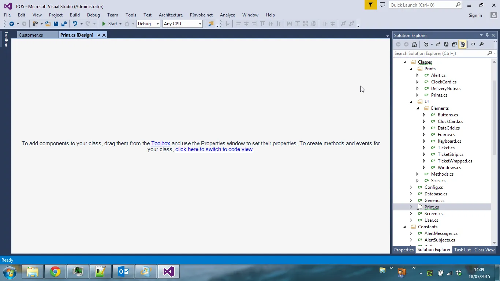Click the Quick Launch search box
500x281 pixels.
[x=425, y=5]
